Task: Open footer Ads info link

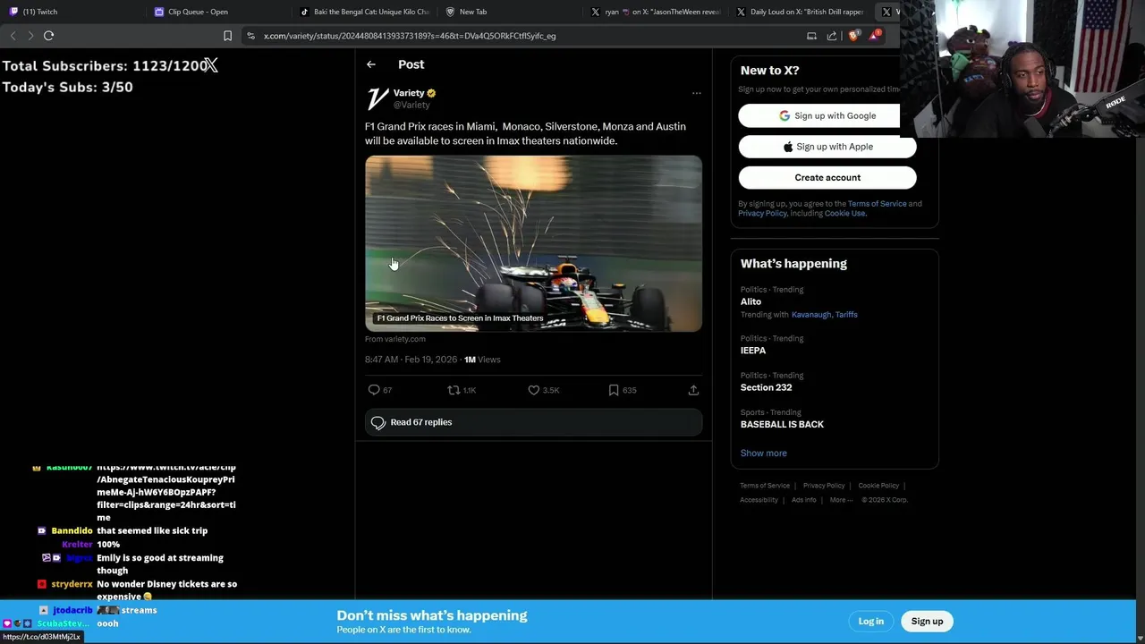Action: [803, 500]
